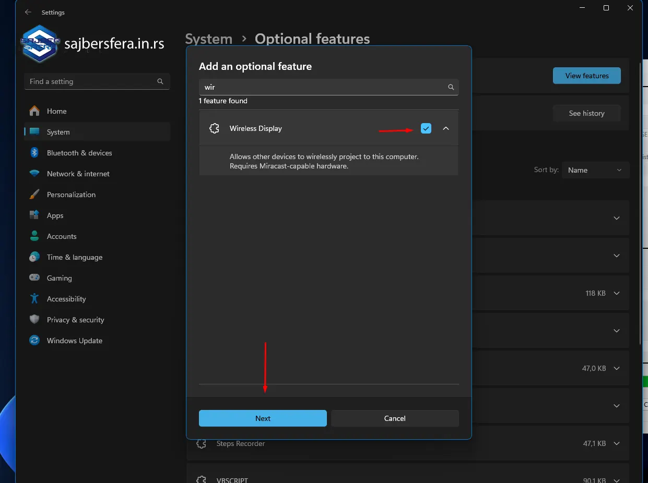This screenshot has width=648, height=483.
Task: Go to Time & language settings
Action: pos(74,257)
